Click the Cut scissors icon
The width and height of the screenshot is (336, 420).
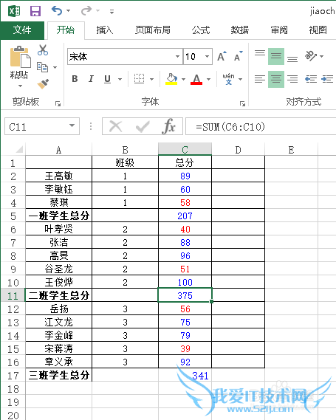[x=43, y=50]
